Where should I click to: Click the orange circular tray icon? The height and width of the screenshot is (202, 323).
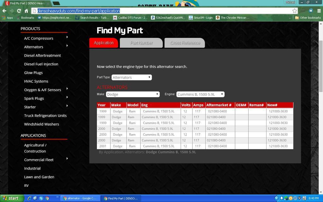click(x=291, y=198)
